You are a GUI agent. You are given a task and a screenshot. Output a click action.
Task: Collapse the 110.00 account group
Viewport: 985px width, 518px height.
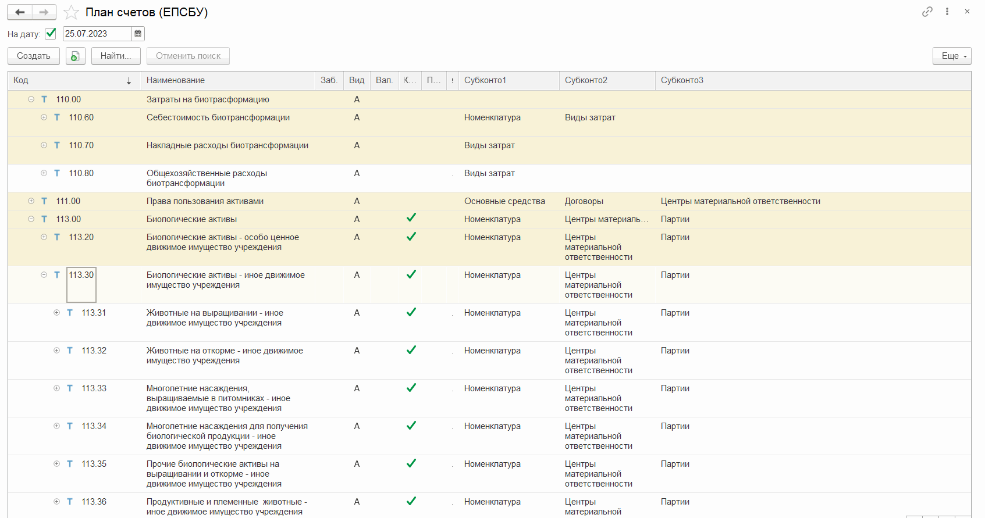pyautogui.click(x=31, y=99)
